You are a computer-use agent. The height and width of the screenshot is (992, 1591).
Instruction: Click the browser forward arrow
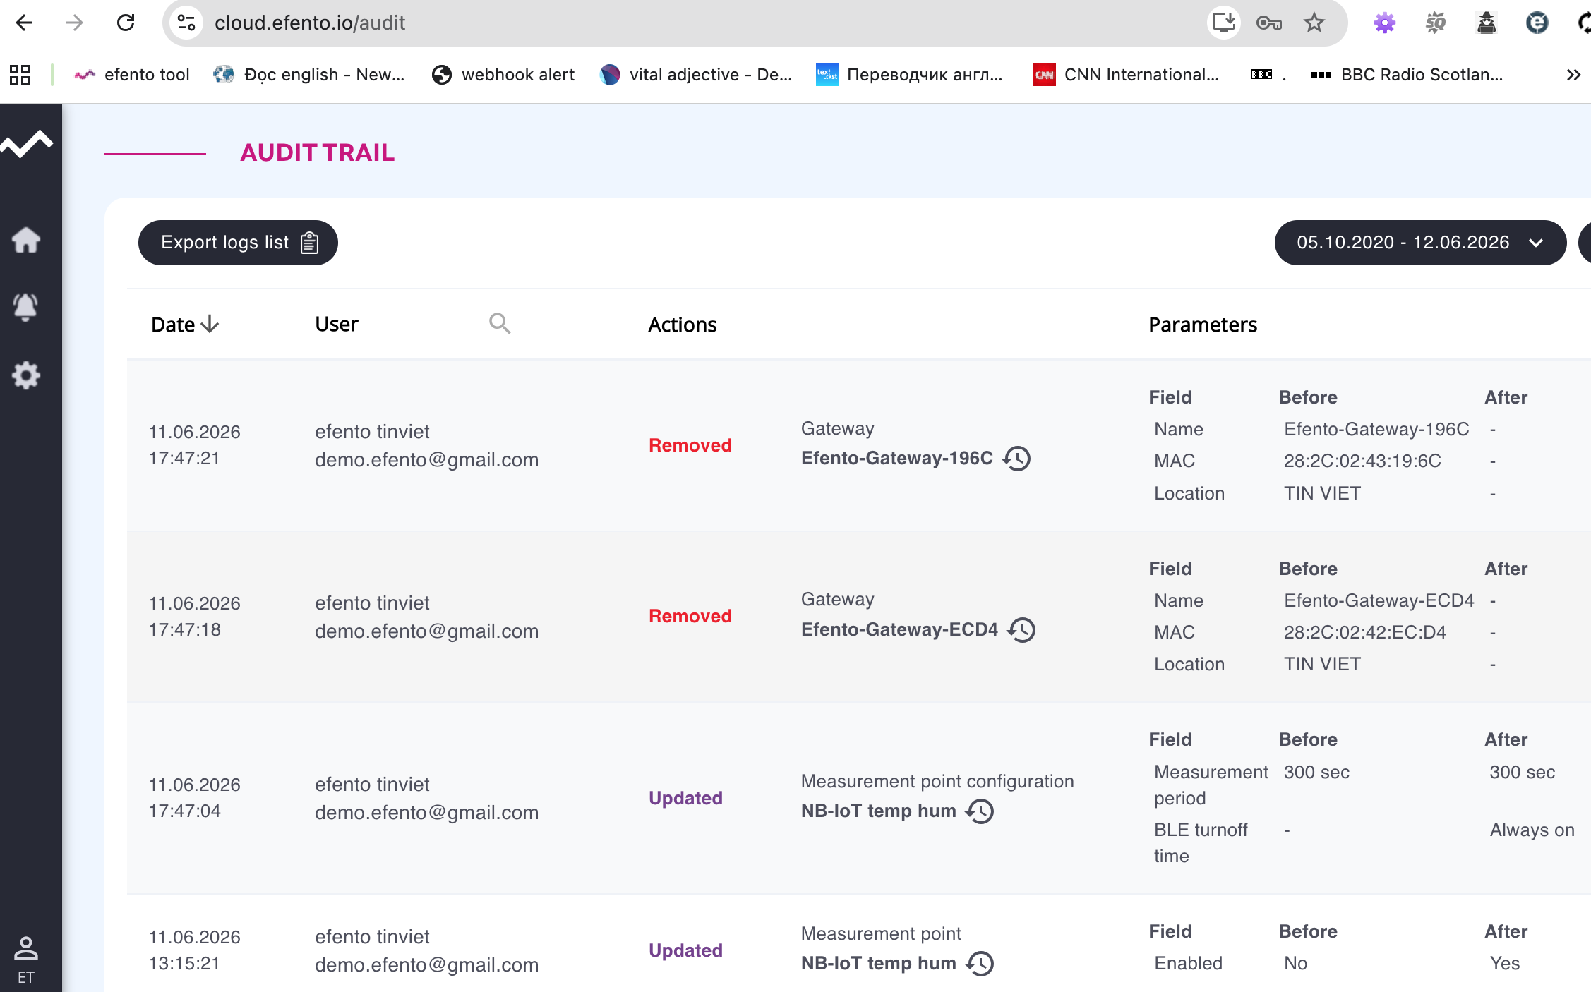coord(74,23)
